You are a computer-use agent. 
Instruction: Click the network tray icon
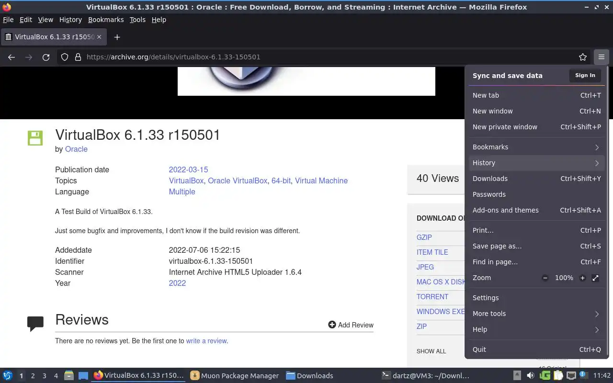point(571,375)
